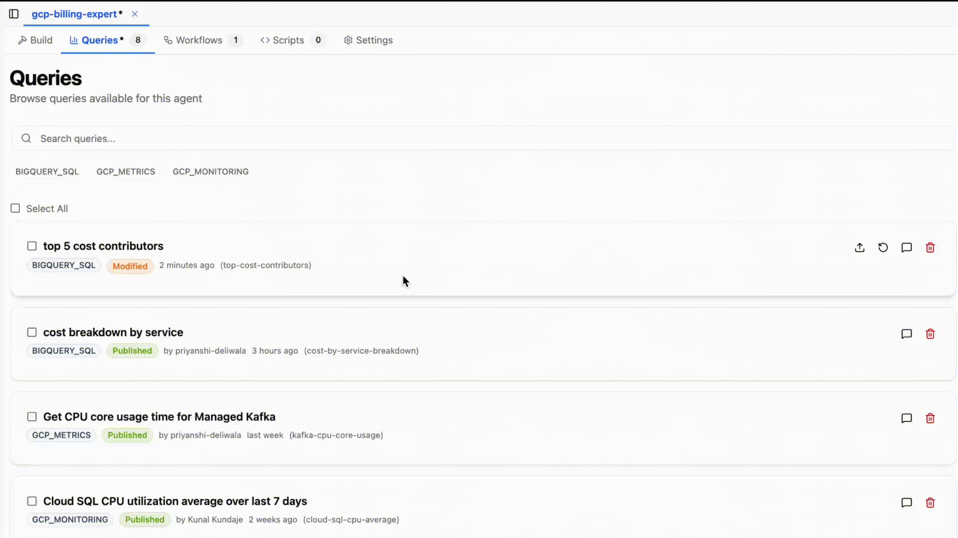
Task: Open comments on Get CPU core usage query
Action: [x=907, y=418]
